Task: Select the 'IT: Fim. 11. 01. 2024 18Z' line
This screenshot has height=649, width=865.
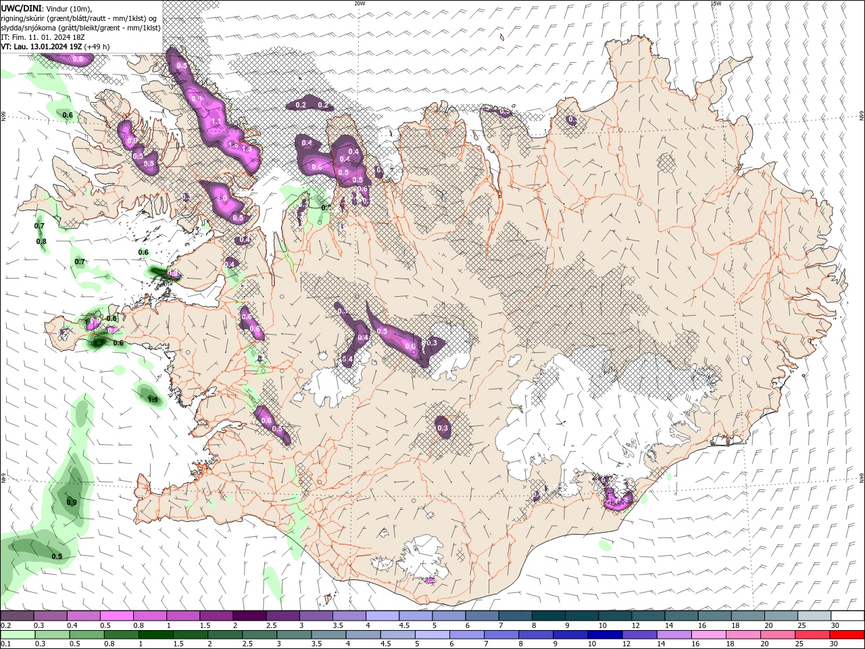Action: [x=42, y=37]
